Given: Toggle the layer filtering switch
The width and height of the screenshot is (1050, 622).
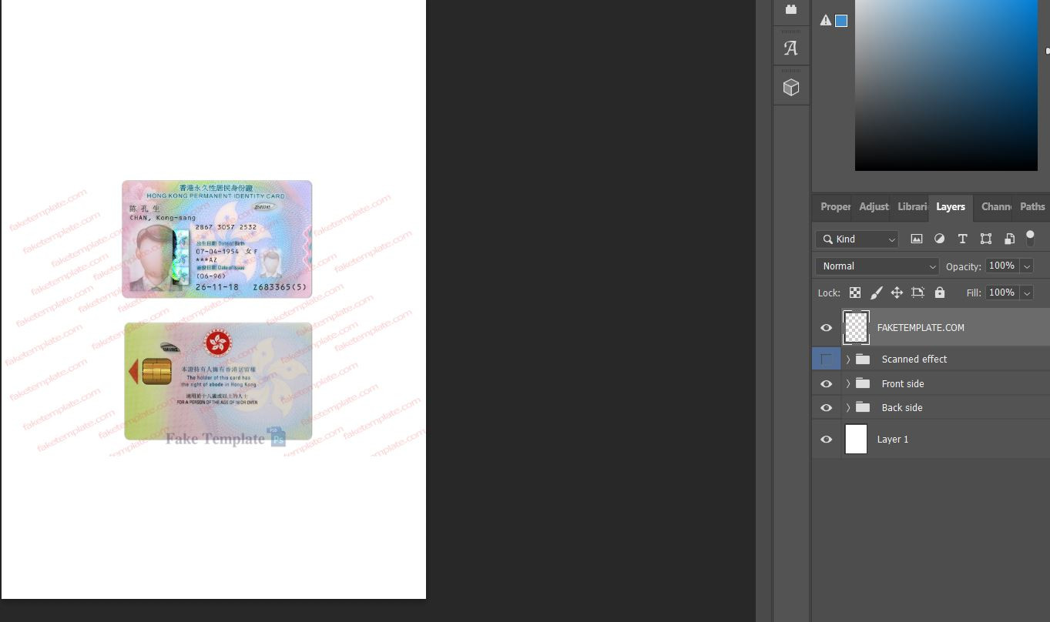Looking at the screenshot, I should click(x=1031, y=239).
